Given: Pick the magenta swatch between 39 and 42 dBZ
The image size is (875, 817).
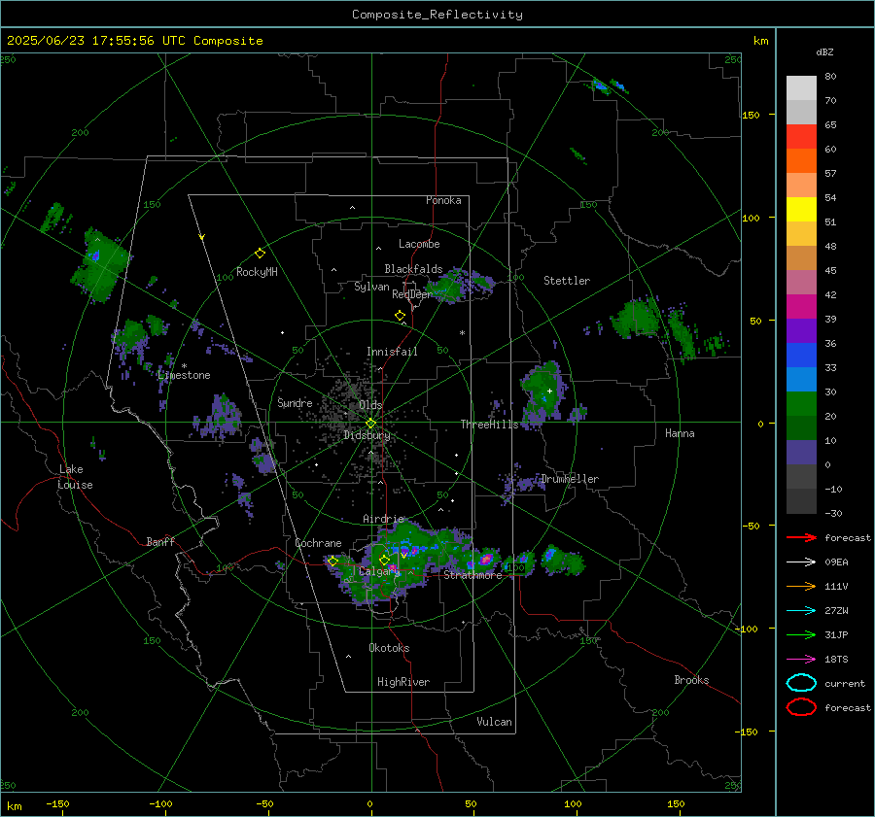Looking at the screenshot, I should click(x=801, y=307).
